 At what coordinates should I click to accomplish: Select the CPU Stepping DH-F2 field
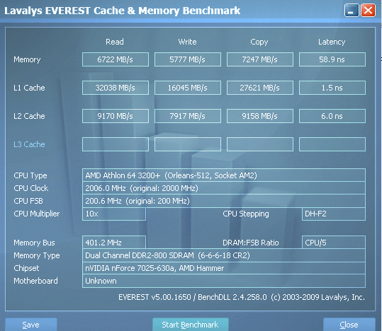click(x=334, y=214)
